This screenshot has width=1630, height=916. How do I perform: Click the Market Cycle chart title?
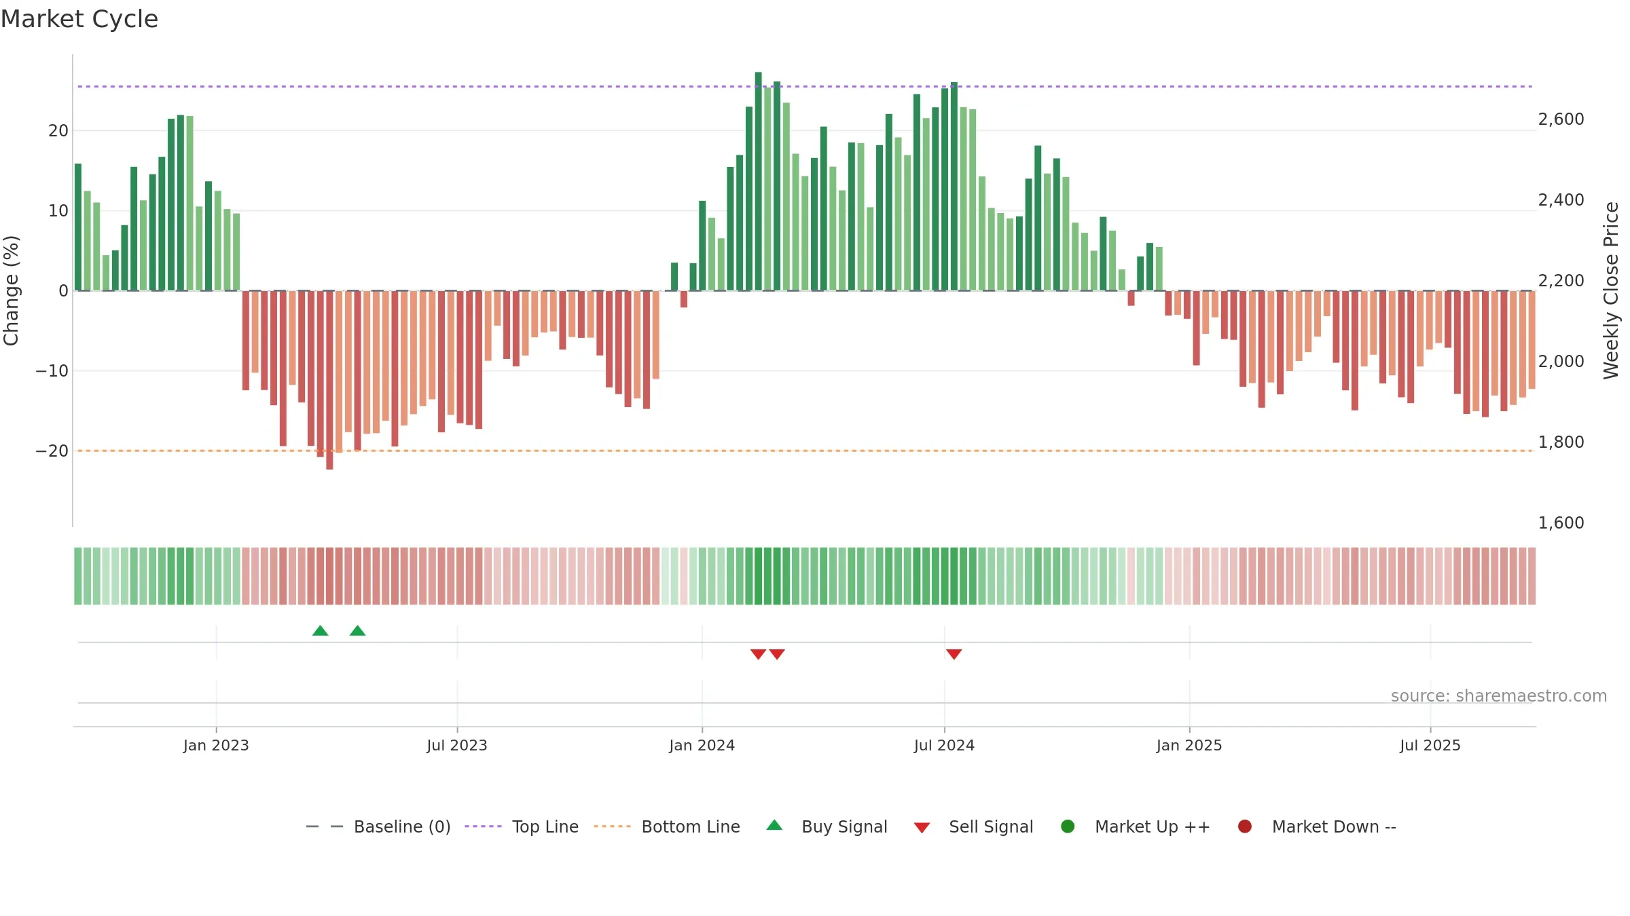click(x=79, y=19)
